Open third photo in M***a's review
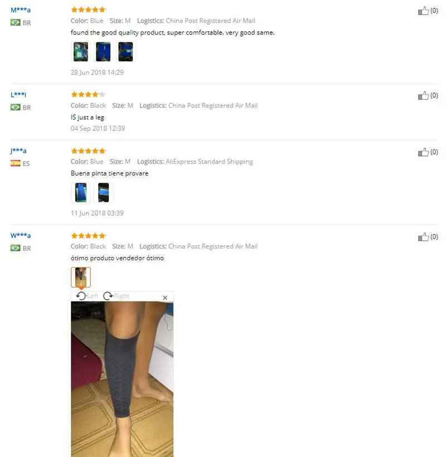The height and width of the screenshot is (457, 446). pyautogui.click(x=125, y=52)
